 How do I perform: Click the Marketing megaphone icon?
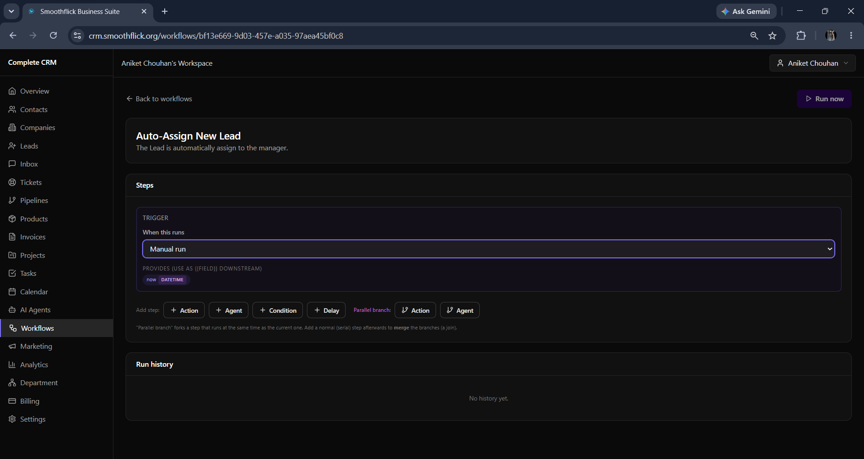(x=12, y=346)
